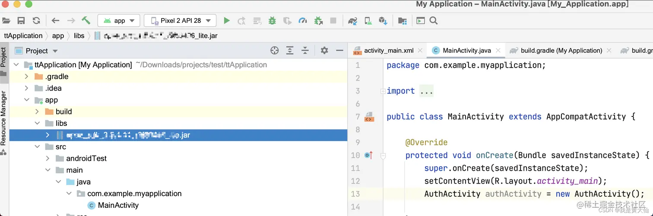The height and width of the screenshot is (216, 653).
Task: Close the MainActivity.java editor tab
Action: [x=498, y=51]
